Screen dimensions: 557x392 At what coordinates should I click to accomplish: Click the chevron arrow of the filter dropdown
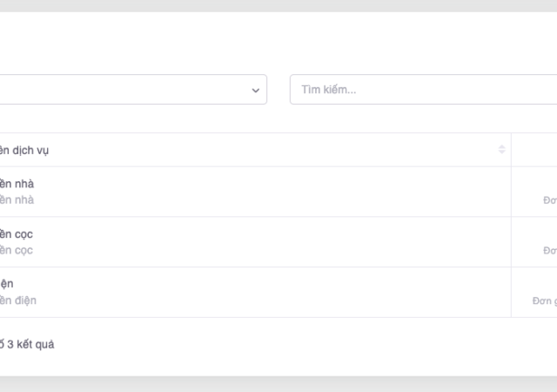pyautogui.click(x=255, y=90)
